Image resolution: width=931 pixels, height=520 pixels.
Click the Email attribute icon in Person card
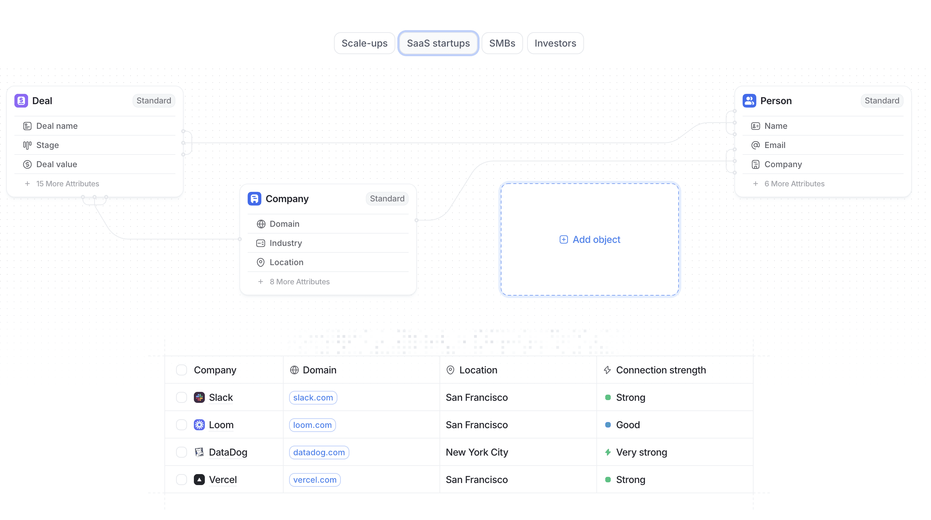point(756,145)
